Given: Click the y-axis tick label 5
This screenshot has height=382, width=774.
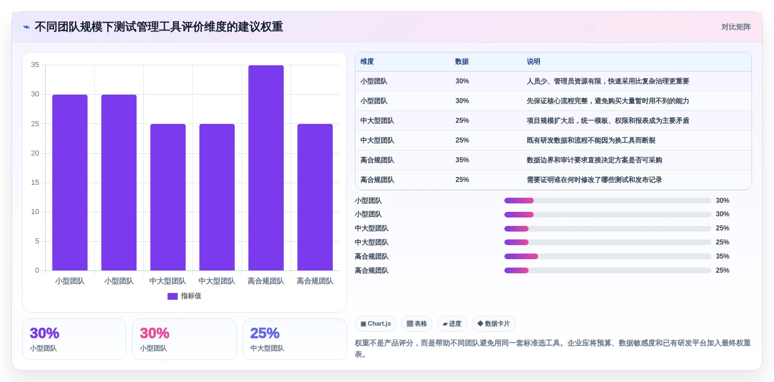Looking at the screenshot, I should coord(37,241).
